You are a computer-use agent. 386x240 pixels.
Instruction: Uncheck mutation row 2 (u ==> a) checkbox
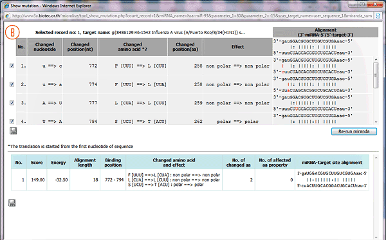12,84
